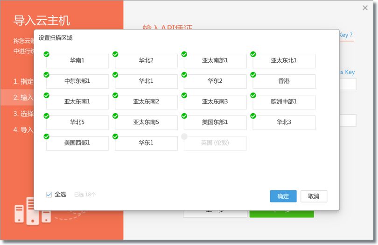378x245 pixels.
Task: Deselect the 中东东部1 region box
Action: click(77, 81)
